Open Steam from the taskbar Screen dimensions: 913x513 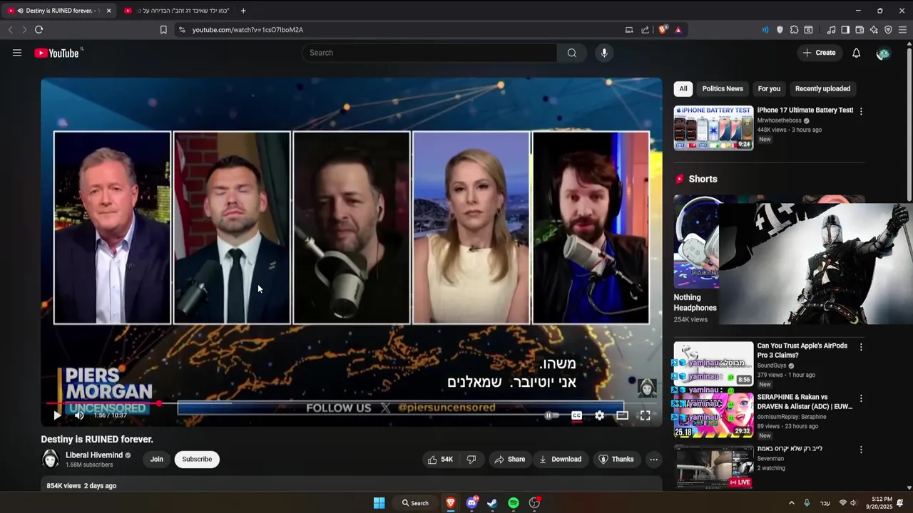(492, 503)
